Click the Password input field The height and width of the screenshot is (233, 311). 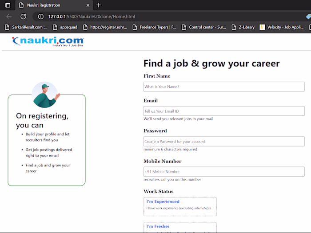pyautogui.click(x=224, y=142)
